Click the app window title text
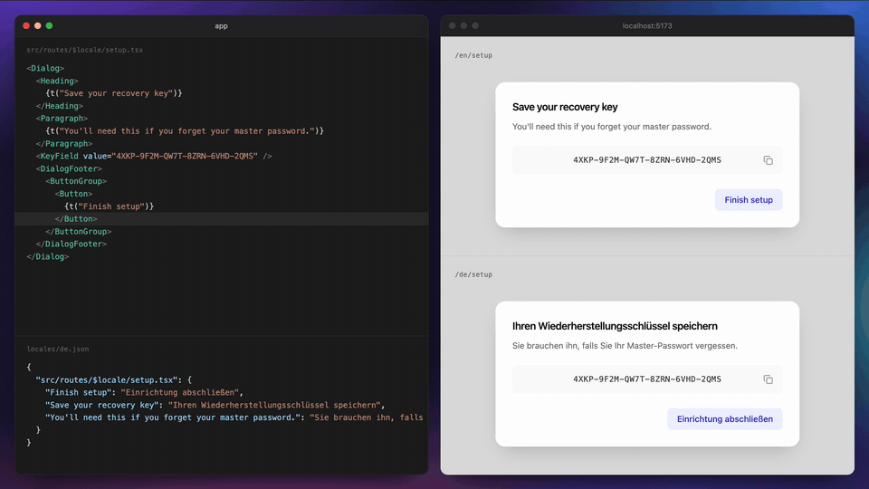 click(x=221, y=25)
